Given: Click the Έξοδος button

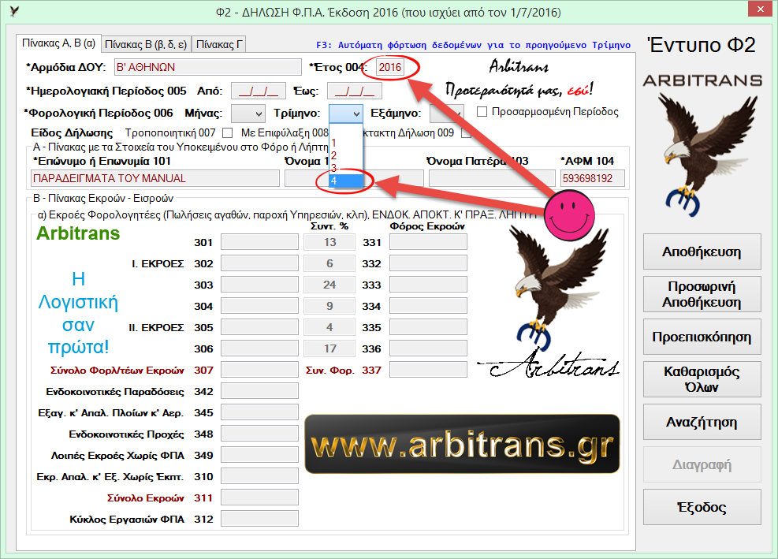Looking at the screenshot, I should [702, 508].
